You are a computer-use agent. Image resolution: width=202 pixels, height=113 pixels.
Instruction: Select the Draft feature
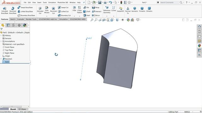[87, 11]
